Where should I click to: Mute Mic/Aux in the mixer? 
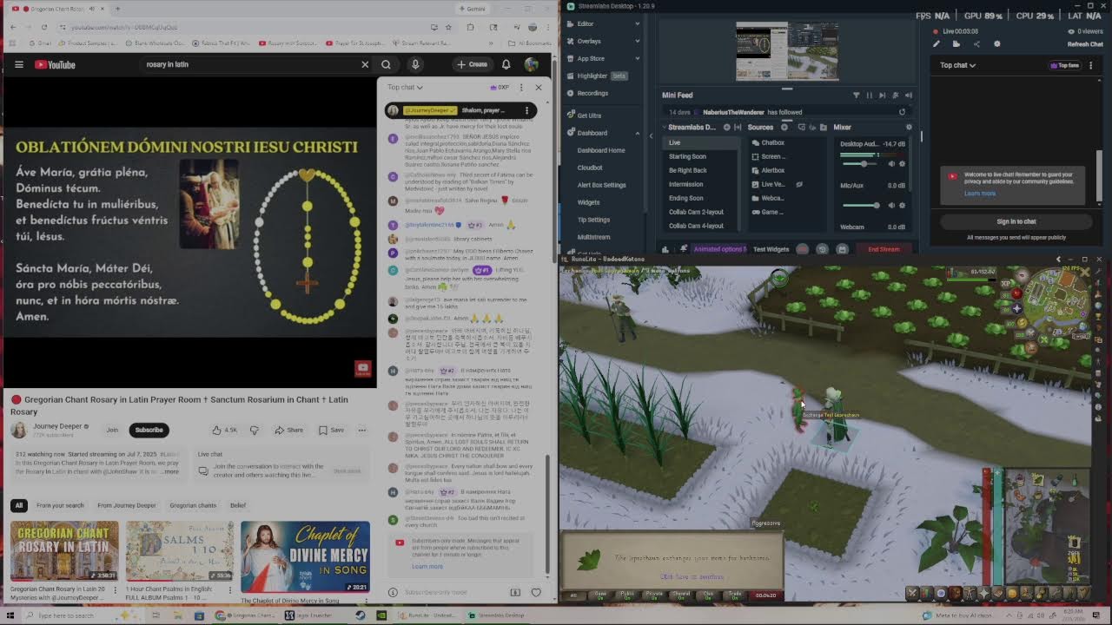(892, 206)
